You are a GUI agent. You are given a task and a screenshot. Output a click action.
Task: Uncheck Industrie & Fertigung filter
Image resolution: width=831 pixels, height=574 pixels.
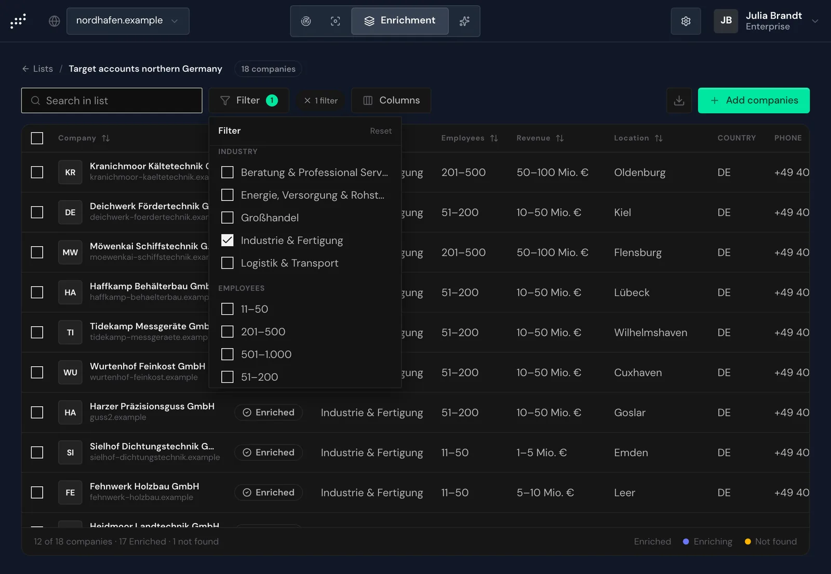227,241
